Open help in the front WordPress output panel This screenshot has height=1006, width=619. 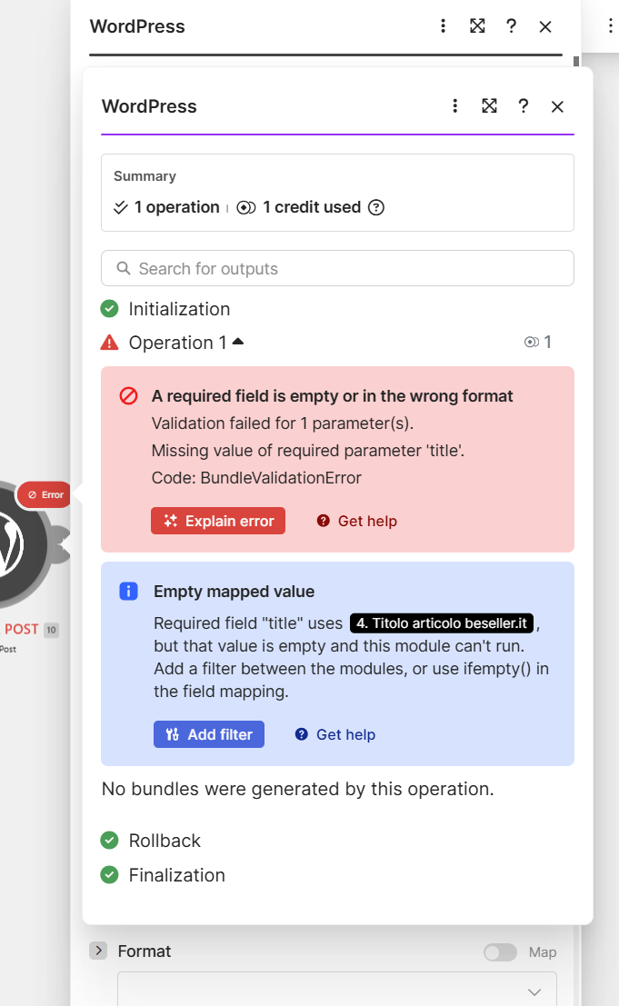tap(524, 105)
